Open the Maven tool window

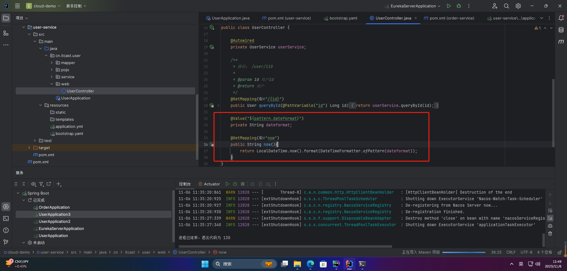[x=561, y=42]
